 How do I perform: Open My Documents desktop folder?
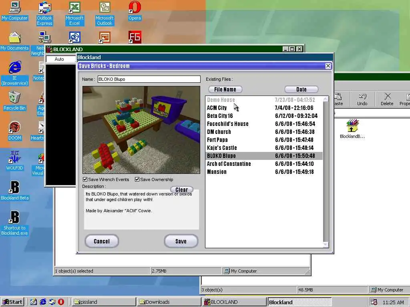(15, 41)
